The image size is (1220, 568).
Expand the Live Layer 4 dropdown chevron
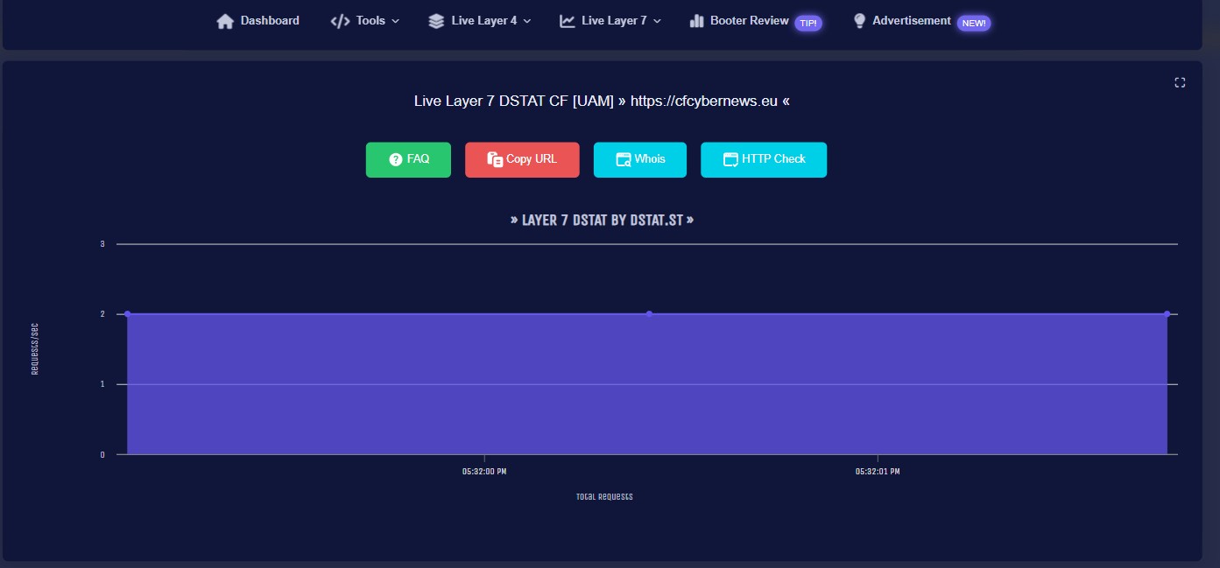pyautogui.click(x=527, y=21)
